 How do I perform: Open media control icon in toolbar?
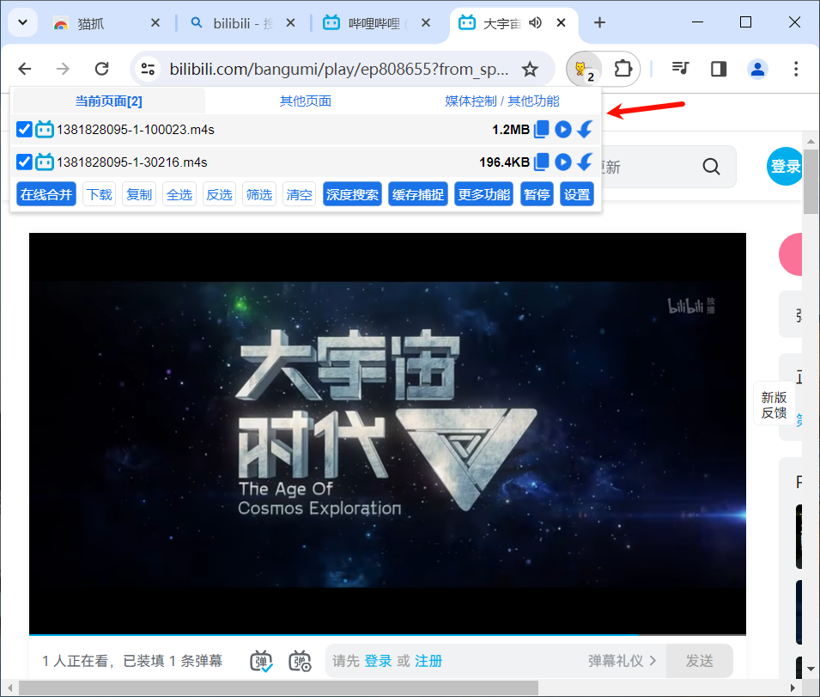point(680,69)
